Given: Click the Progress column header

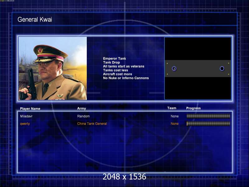Looking at the screenshot, I should (x=193, y=108).
